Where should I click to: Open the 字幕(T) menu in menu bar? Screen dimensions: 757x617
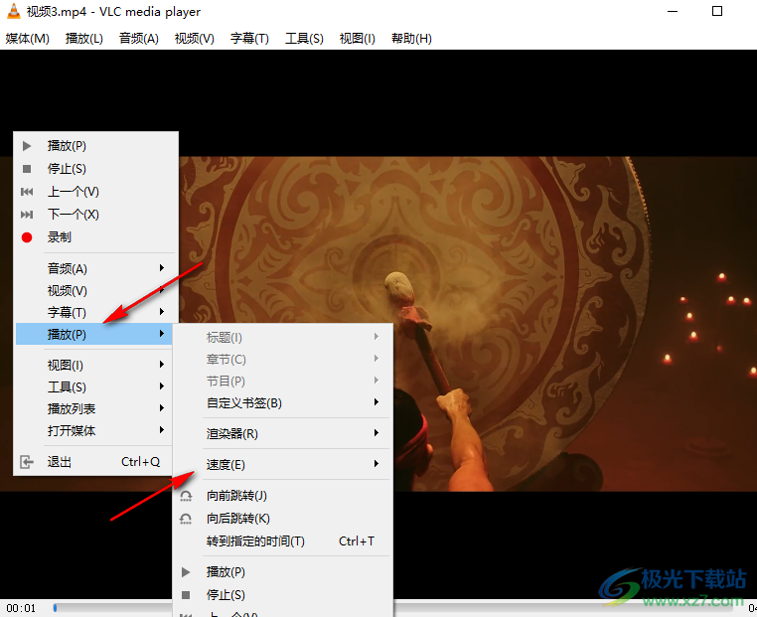(x=249, y=38)
